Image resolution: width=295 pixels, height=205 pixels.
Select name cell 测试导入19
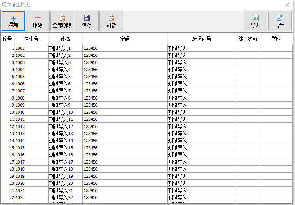(x=65, y=176)
